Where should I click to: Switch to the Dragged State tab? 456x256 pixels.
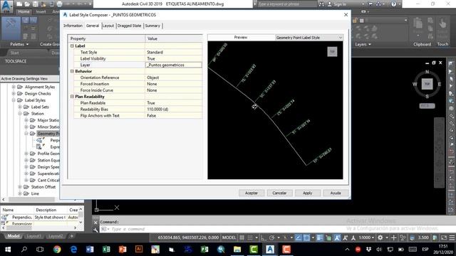click(129, 26)
